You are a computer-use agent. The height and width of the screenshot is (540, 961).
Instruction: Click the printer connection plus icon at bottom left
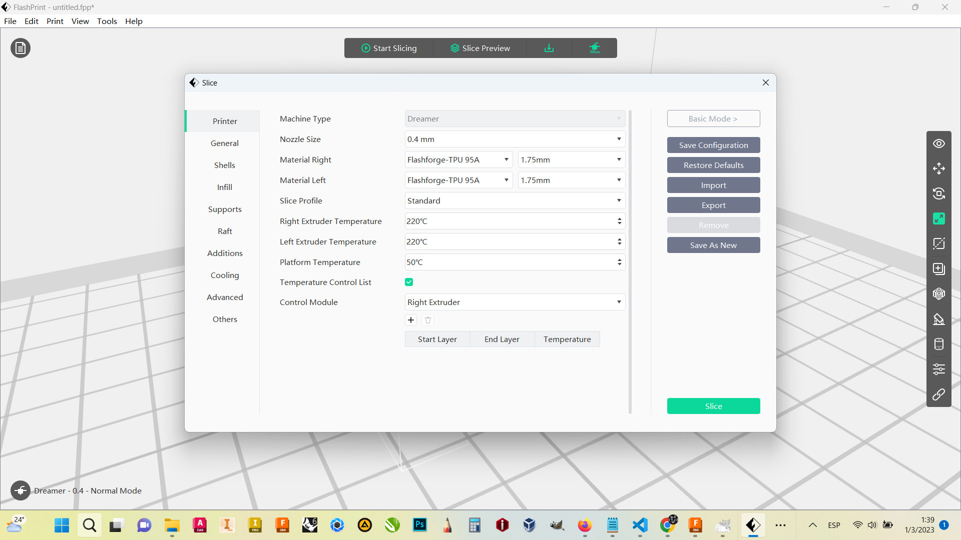21,490
